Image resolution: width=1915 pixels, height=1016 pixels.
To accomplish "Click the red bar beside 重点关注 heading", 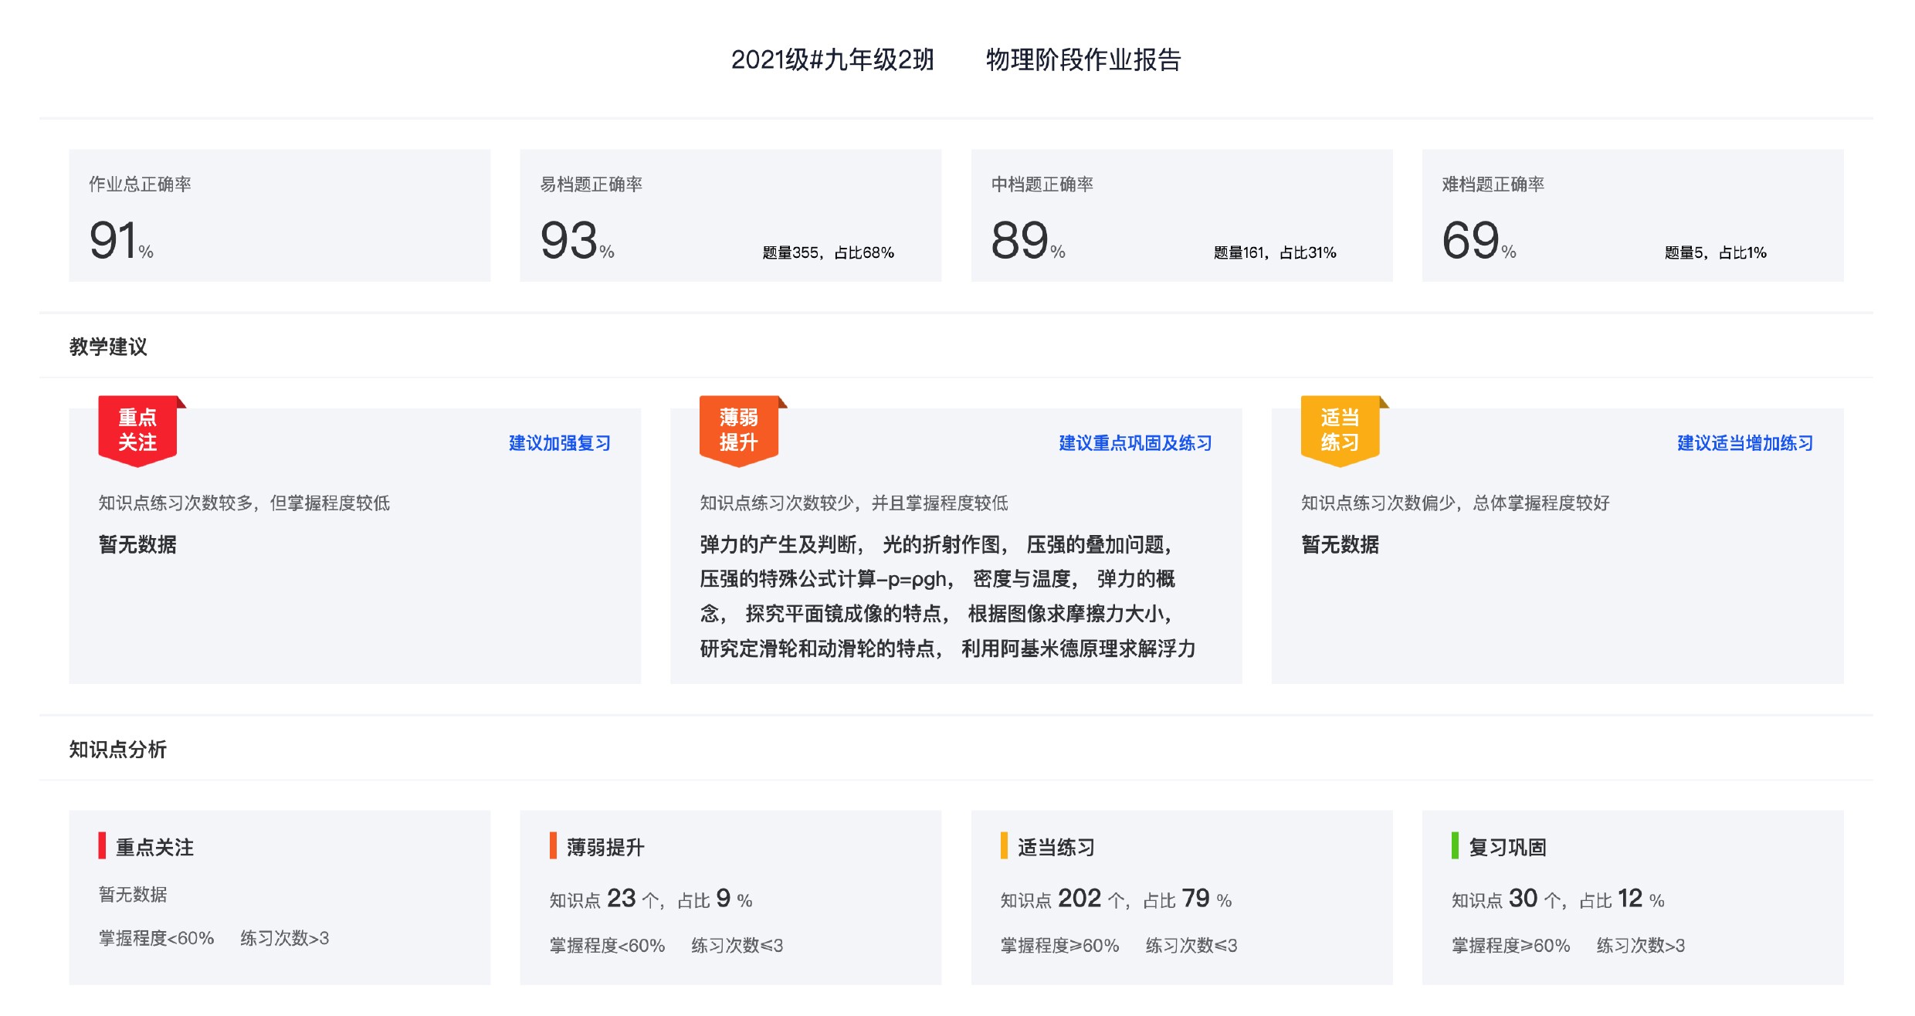I will (102, 845).
